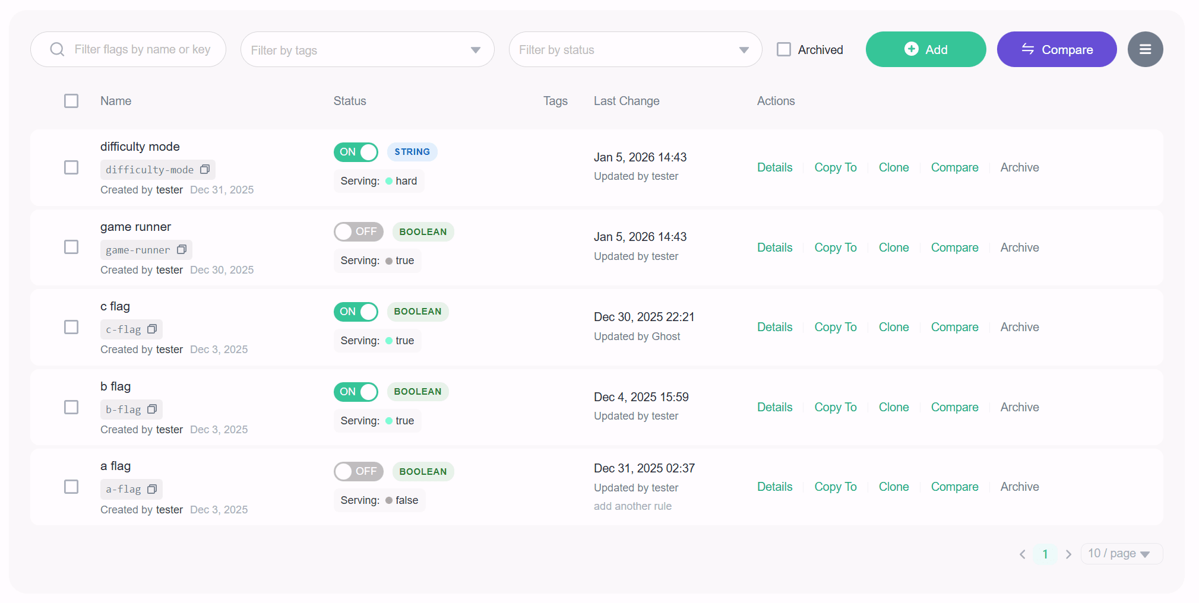Go to previous page arrow
This screenshot has width=1199, height=603.
click(1023, 554)
